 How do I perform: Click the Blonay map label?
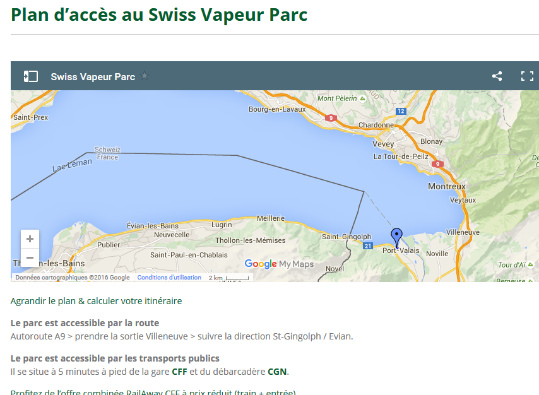point(432,141)
